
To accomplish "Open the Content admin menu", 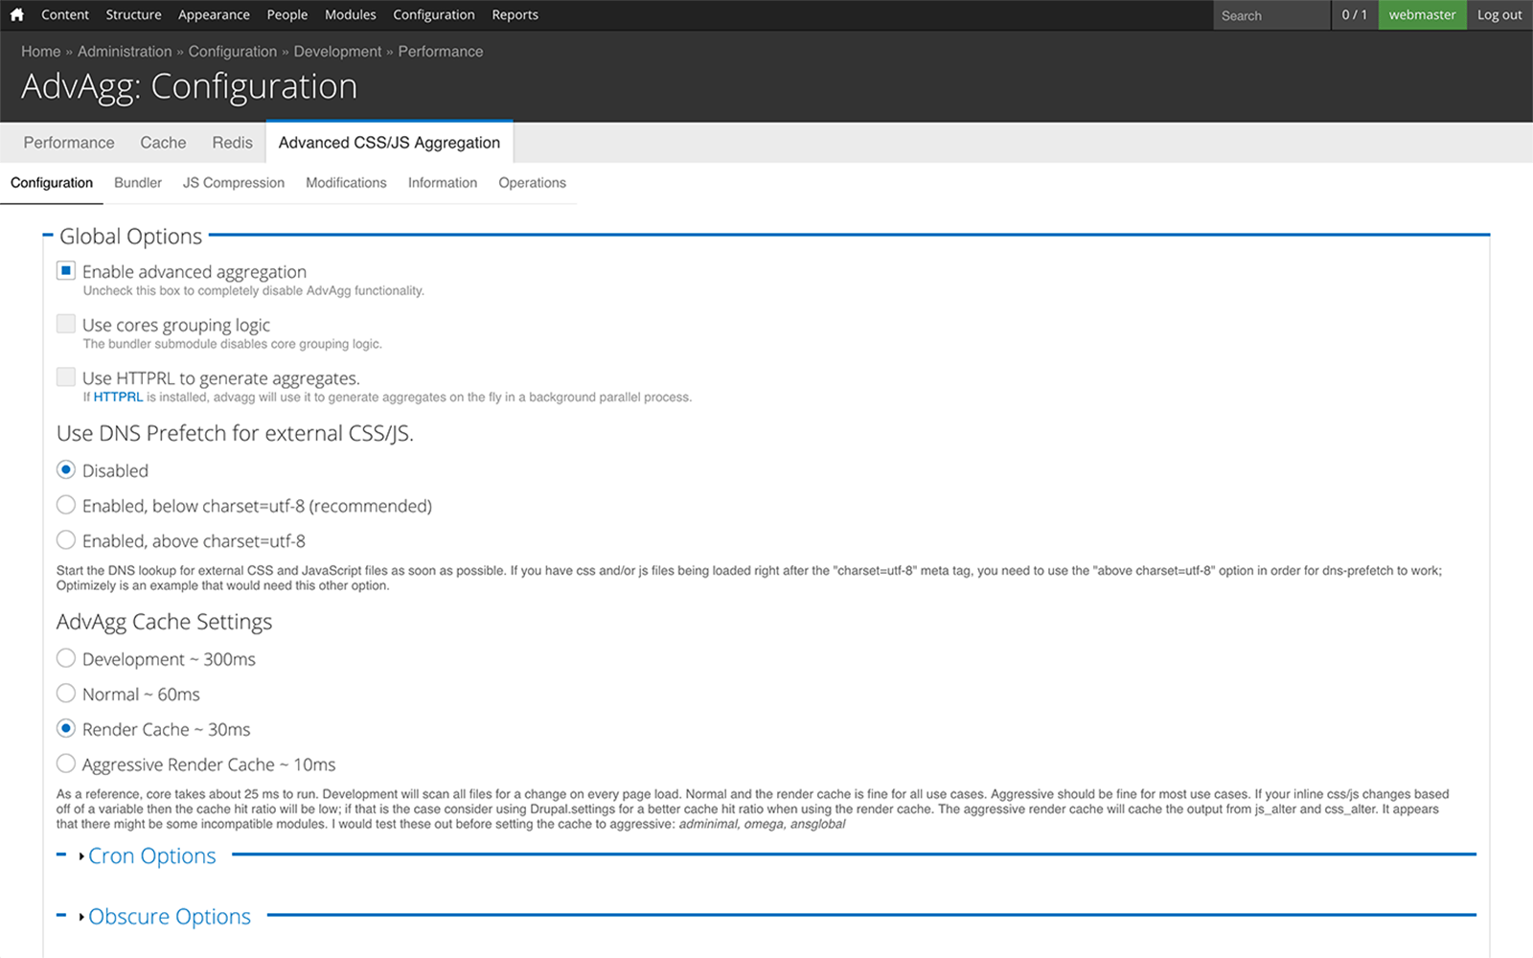I will [65, 14].
